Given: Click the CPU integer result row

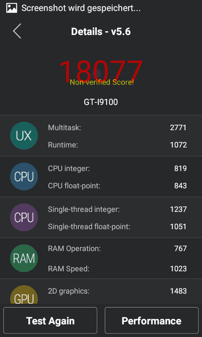Looking at the screenshot, I should click(117, 168).
